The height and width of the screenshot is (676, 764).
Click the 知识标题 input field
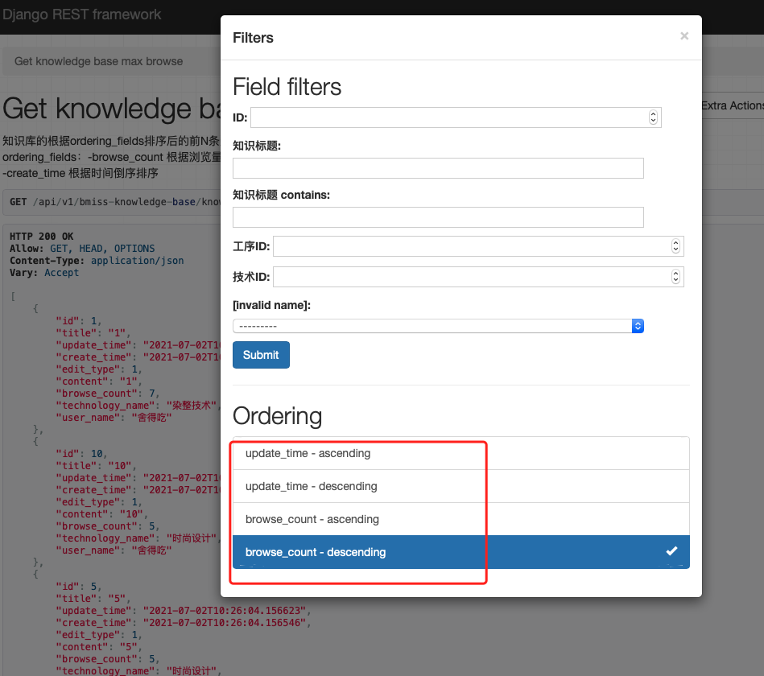[x=437, y=167]
